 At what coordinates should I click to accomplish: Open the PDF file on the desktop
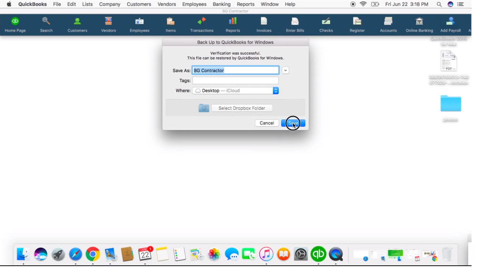[449, 61]
